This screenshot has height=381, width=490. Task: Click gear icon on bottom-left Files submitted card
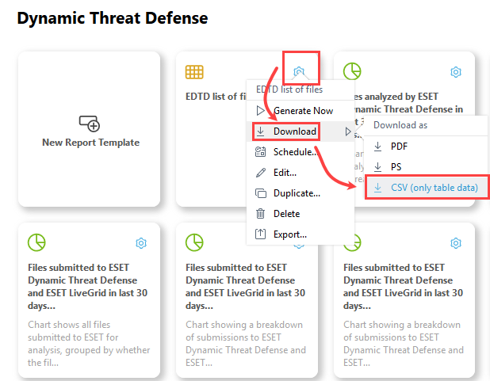pos(141,243)
